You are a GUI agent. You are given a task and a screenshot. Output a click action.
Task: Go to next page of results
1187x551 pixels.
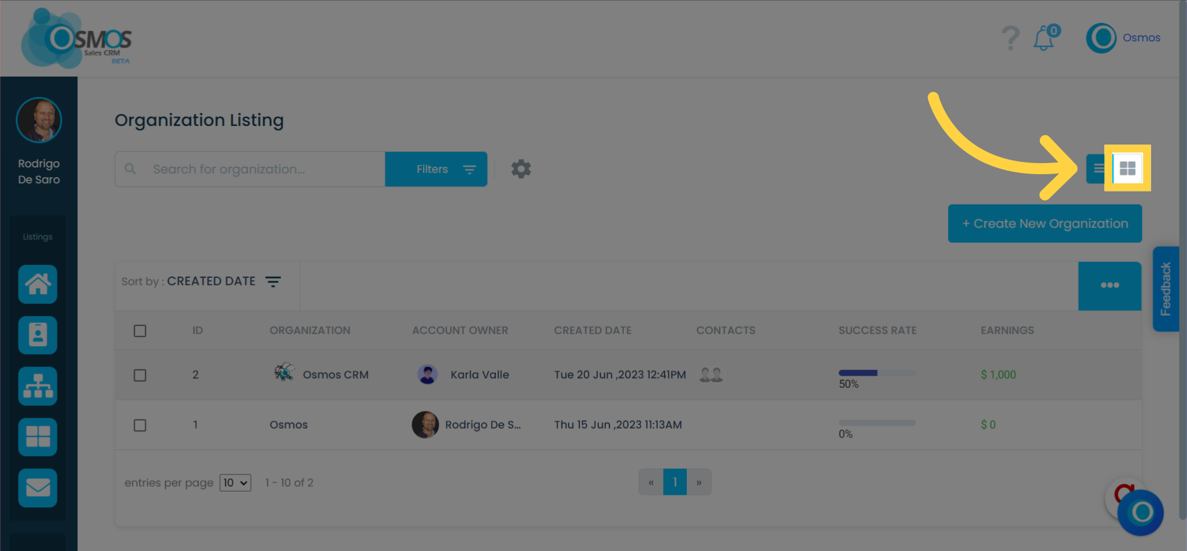click(699, 482)
